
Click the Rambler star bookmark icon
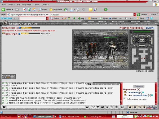tap(15, 18)
